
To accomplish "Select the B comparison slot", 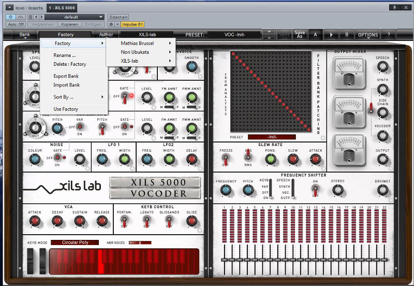I will pos(347,35).
